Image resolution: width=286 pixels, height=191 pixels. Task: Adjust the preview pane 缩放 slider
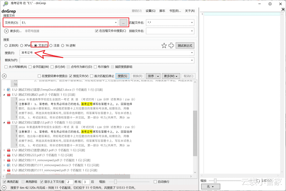click(x=215, y=181)
